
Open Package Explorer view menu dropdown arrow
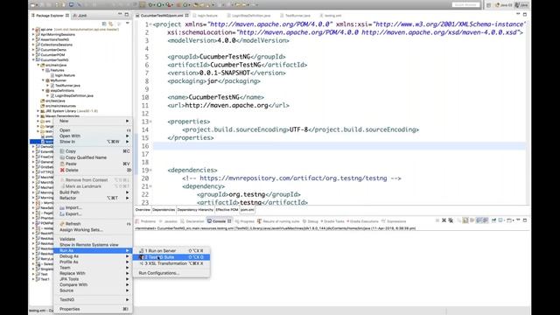(x=128, y=24)
